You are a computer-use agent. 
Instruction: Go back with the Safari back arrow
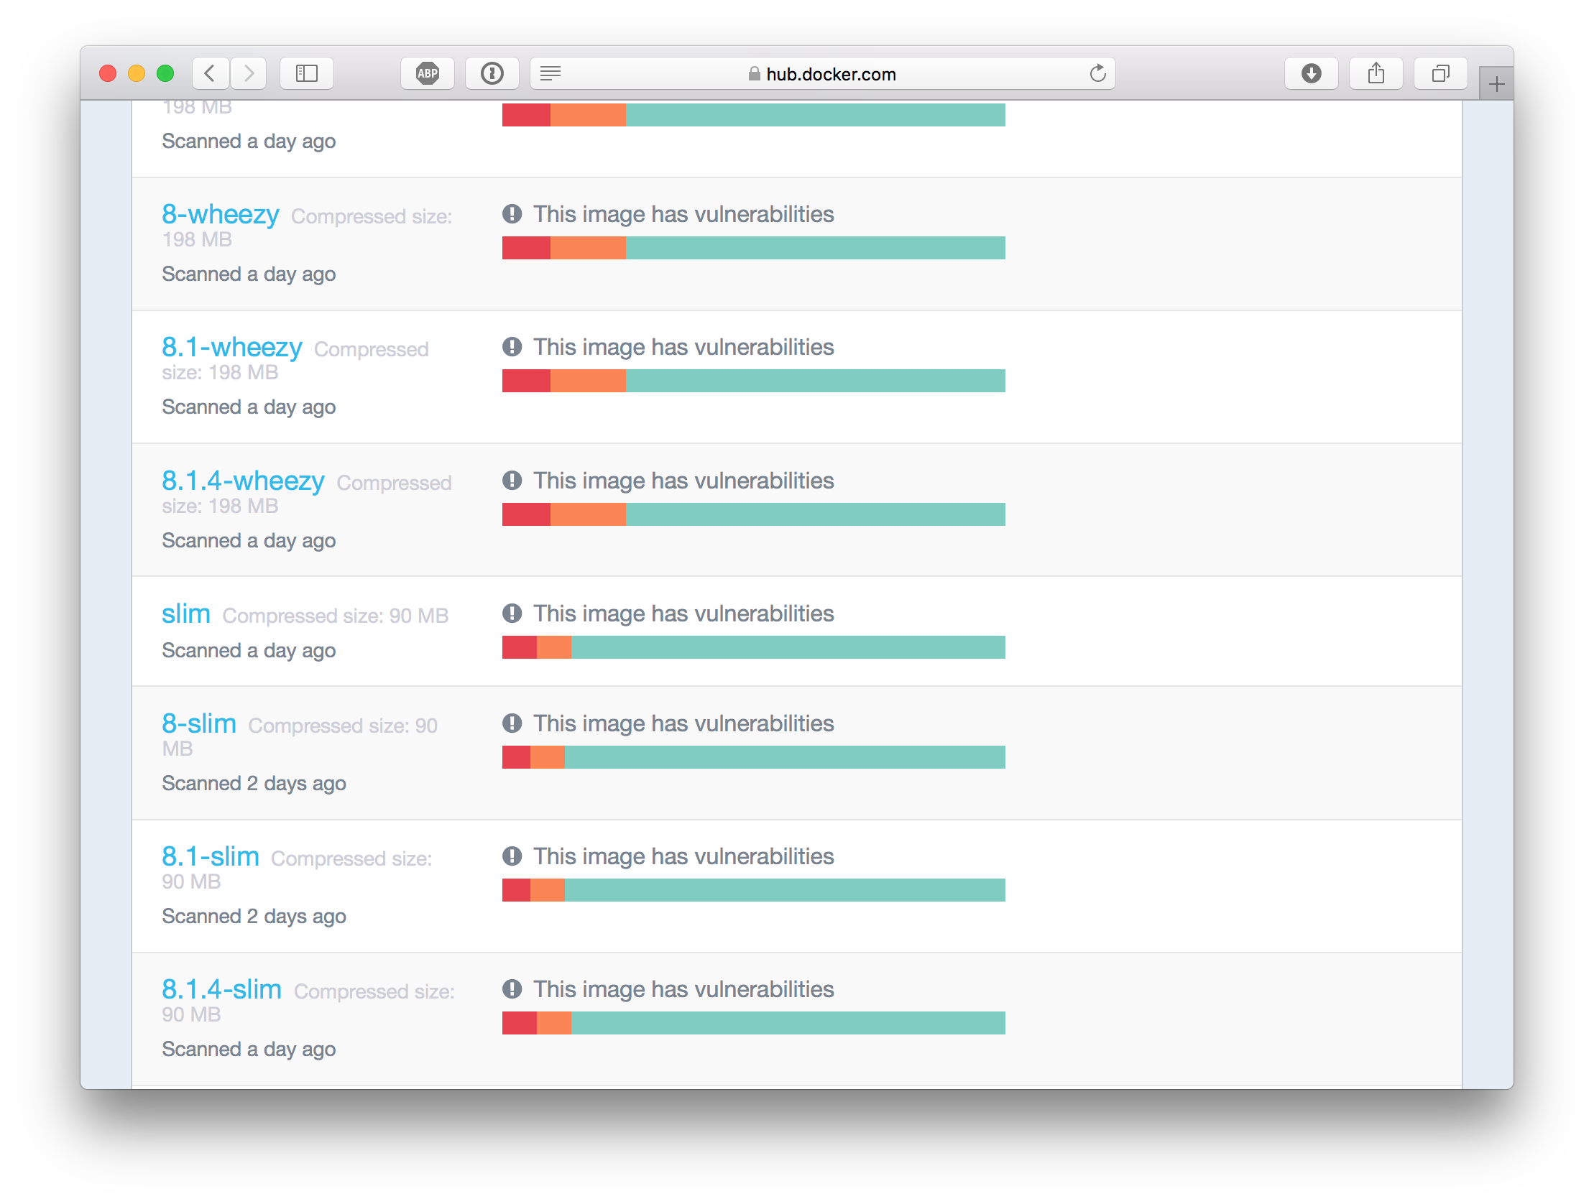point(211,73)
